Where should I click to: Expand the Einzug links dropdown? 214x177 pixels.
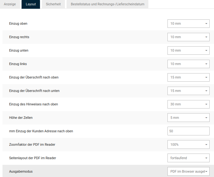pos(188,64)
